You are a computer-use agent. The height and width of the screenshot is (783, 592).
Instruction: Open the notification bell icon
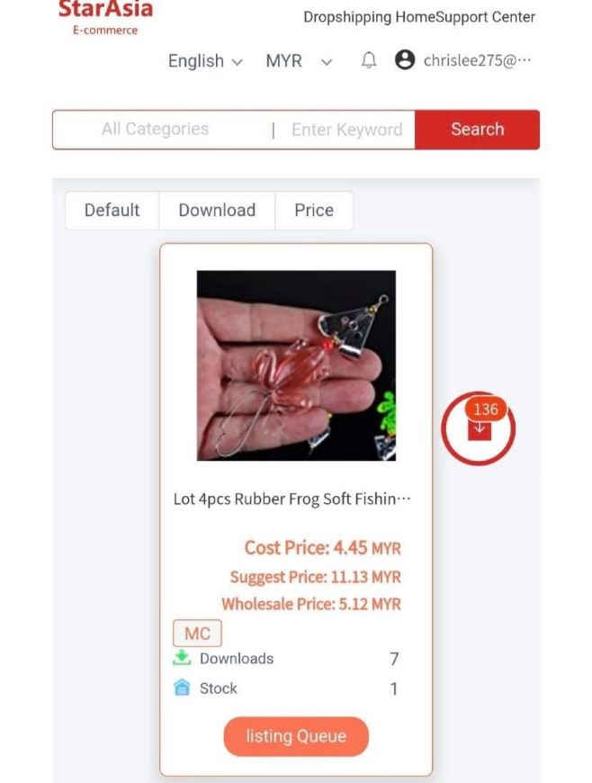pos(368,60)
